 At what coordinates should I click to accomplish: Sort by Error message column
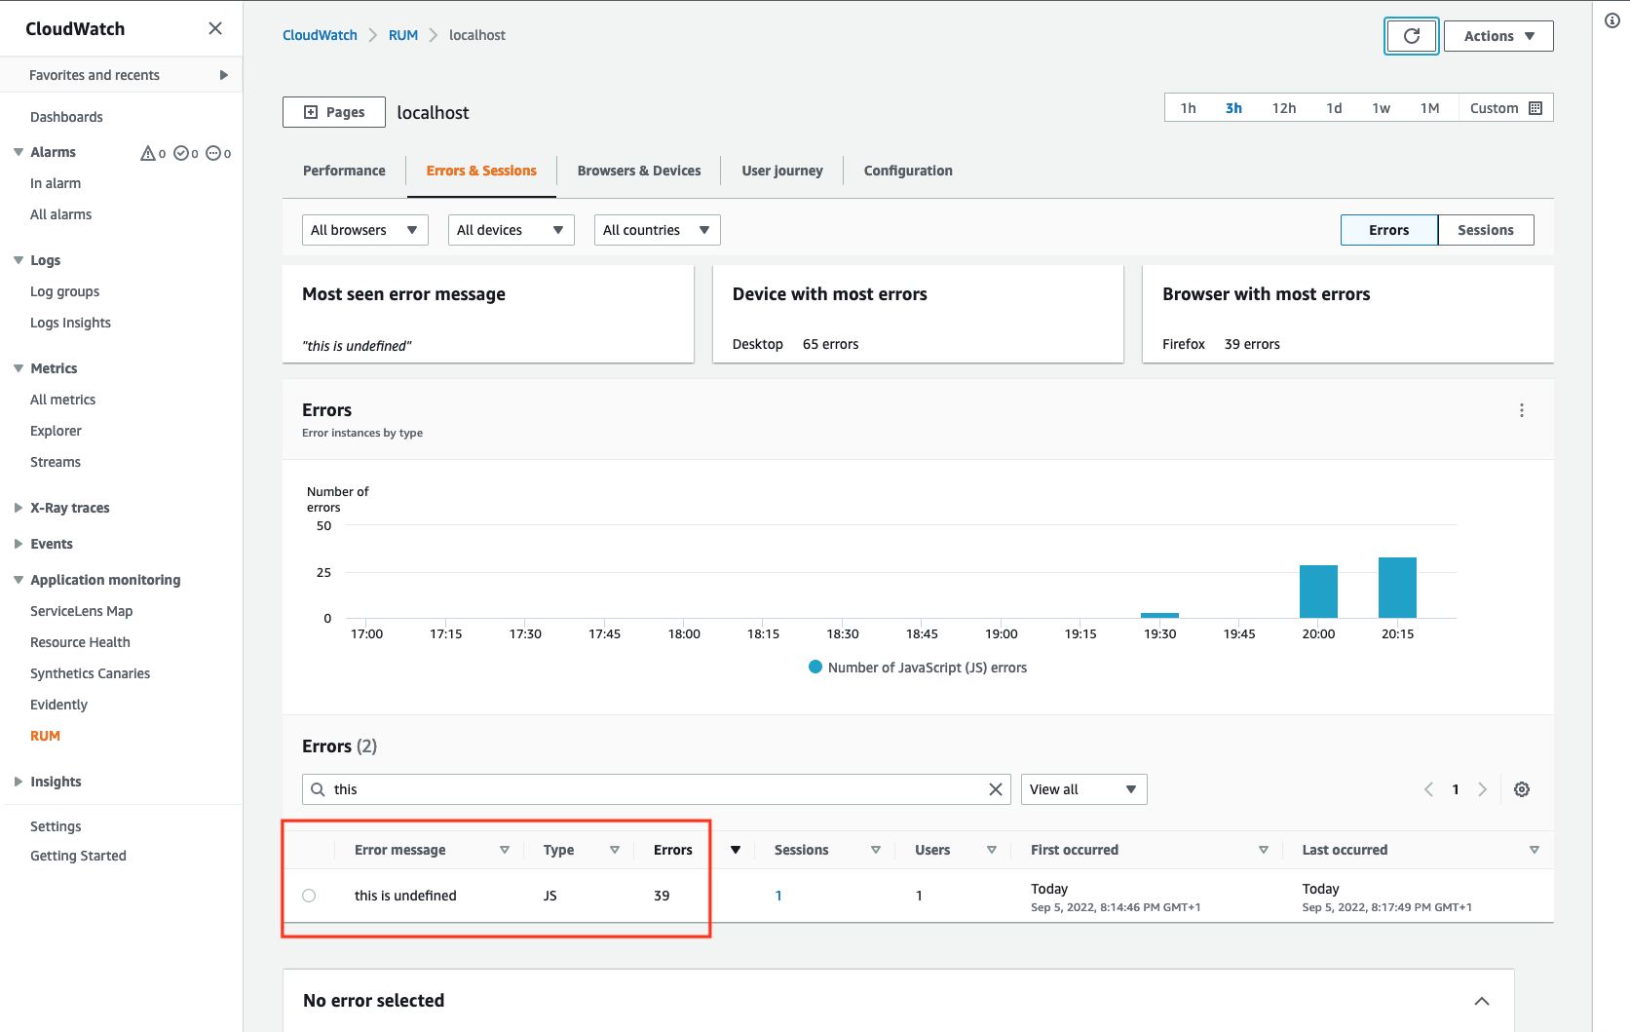(505, 850)
